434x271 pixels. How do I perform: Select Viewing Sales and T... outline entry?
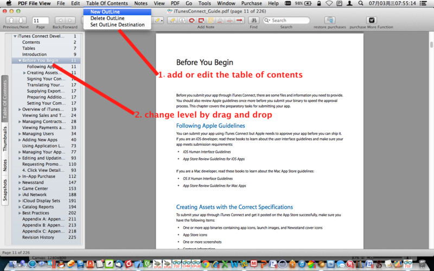46,115
